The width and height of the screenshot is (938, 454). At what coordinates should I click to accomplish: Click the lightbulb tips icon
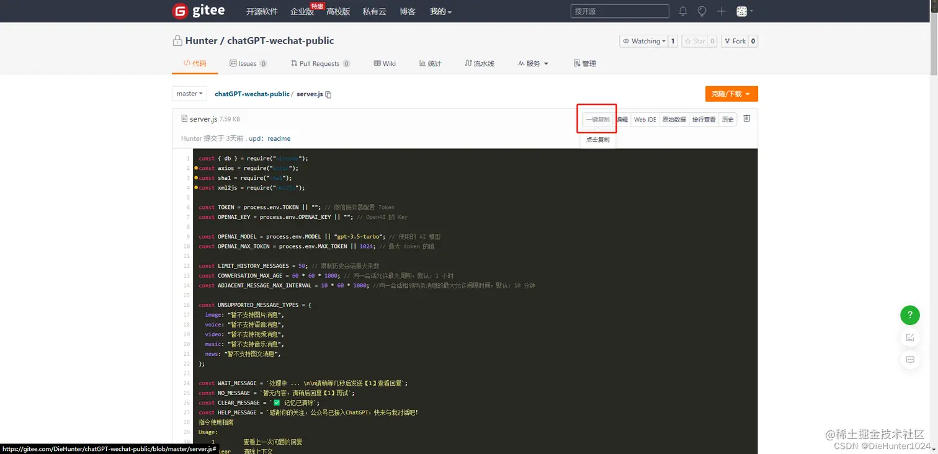tap(702, 11)
